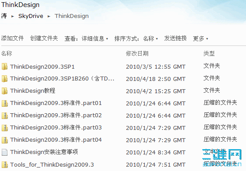
Task: Click the zip icon of 标准件.part02
Action: [x=5, y=115]
